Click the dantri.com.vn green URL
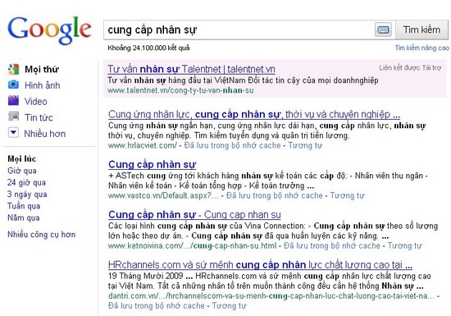451x316 pixels. click(271, 295)
